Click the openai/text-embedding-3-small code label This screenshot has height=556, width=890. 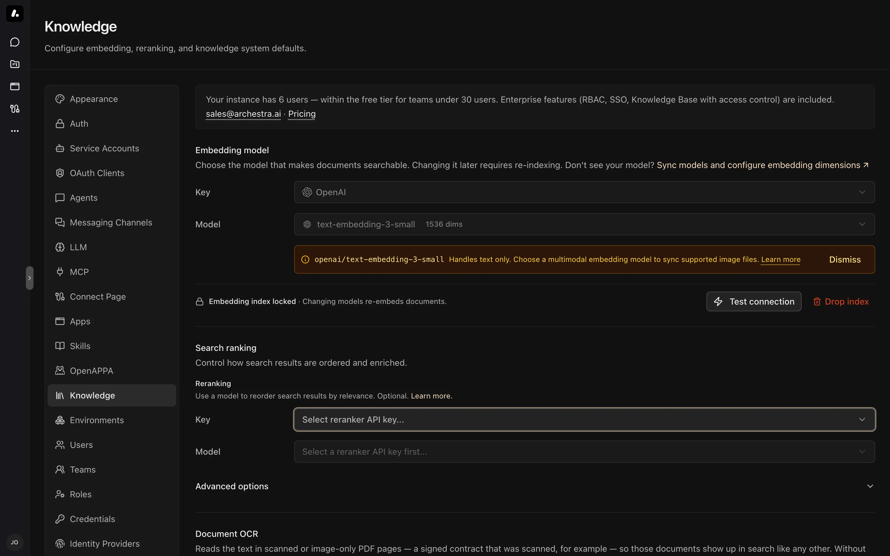(379, 259)
